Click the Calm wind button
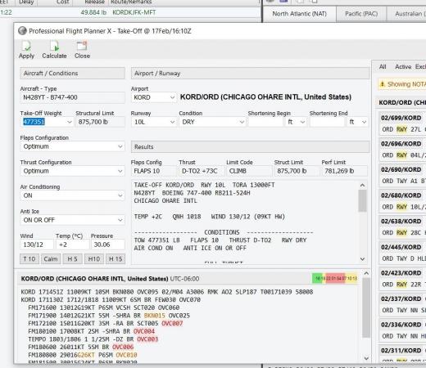 [51, 258]
